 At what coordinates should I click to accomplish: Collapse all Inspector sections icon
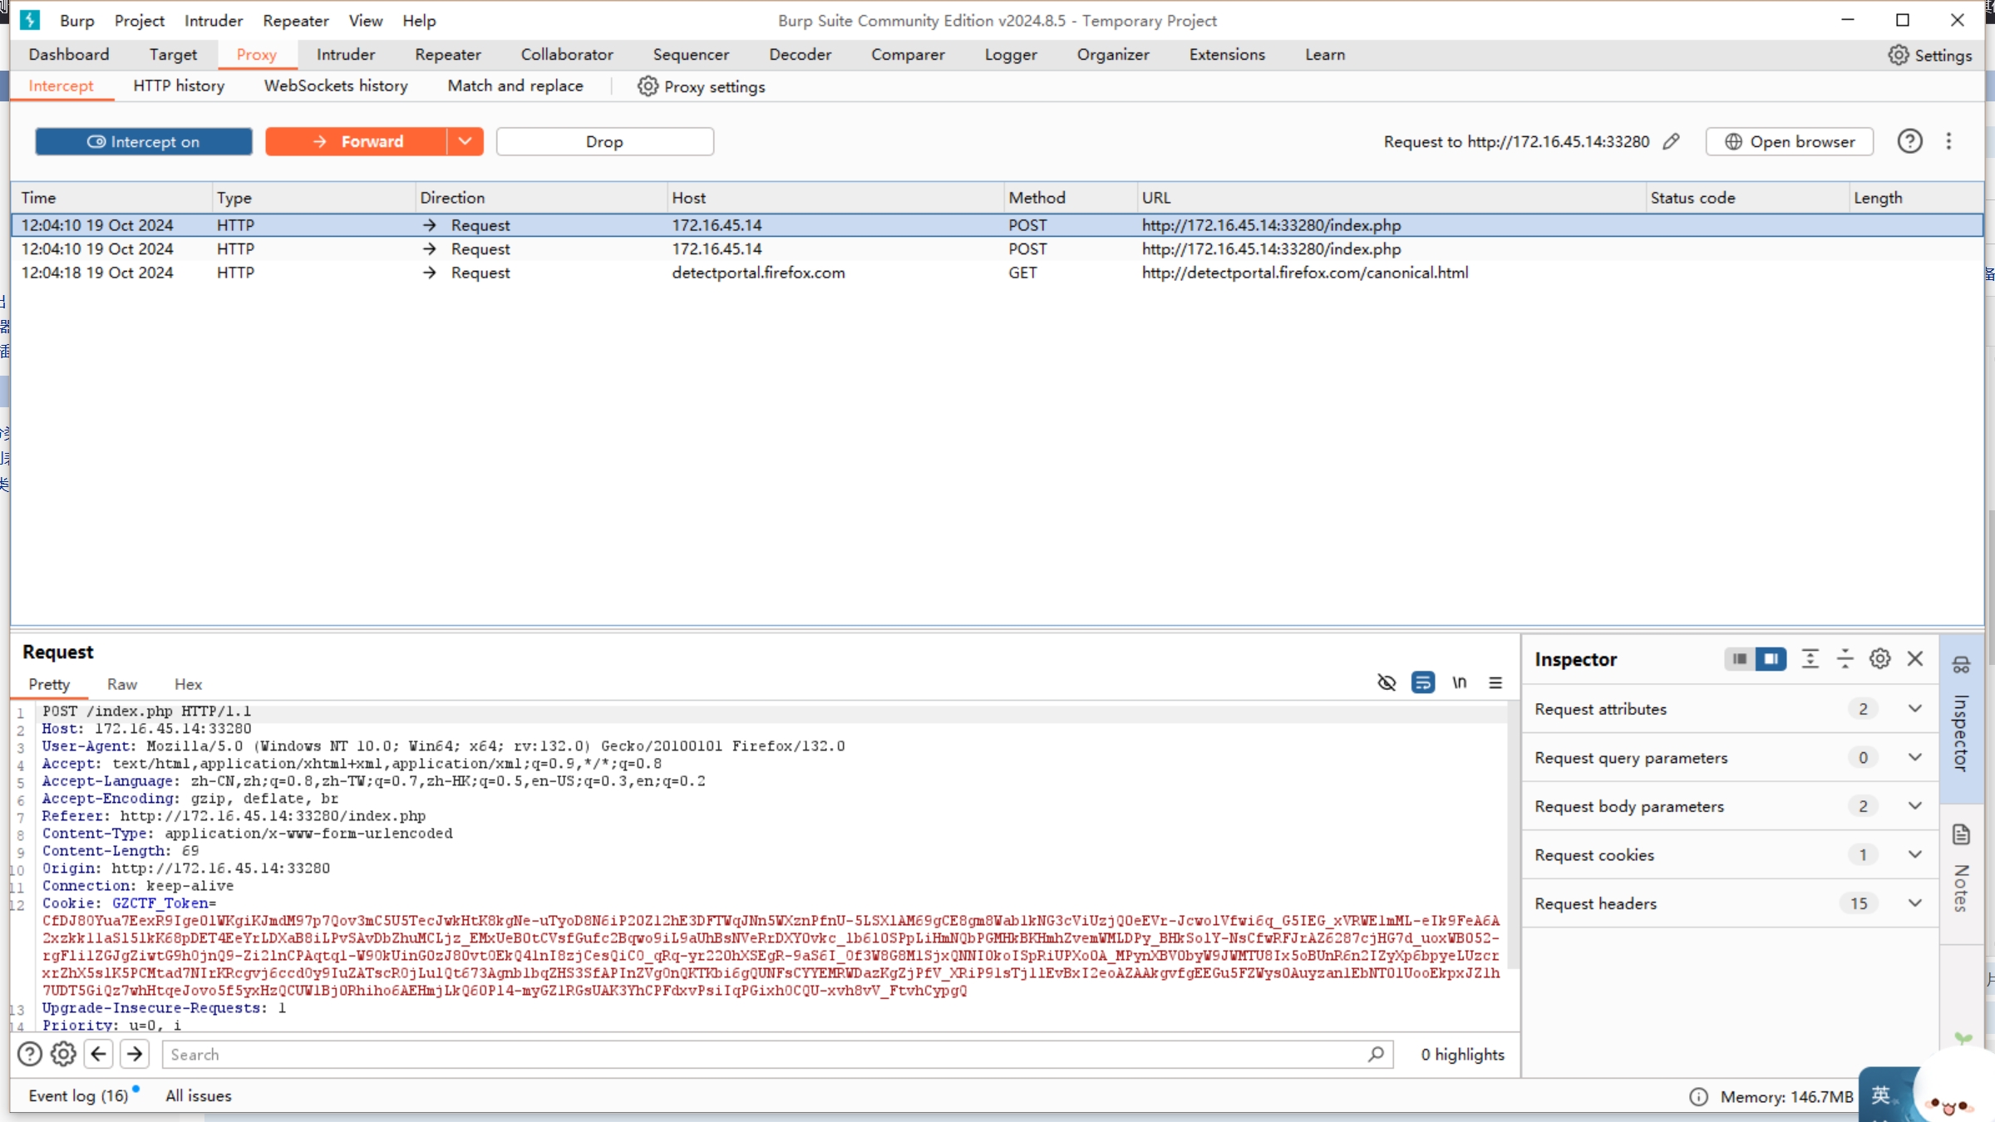[x=1845, y=659]
